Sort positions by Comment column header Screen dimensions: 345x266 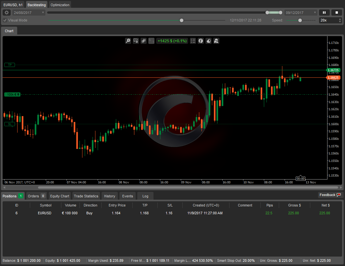click(x=245, y=205)
